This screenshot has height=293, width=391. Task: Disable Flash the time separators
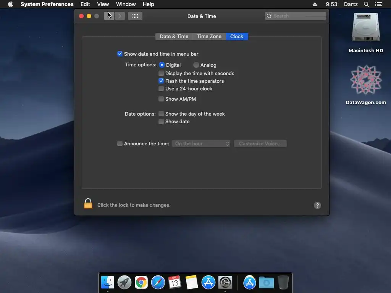[x=161, y=81]
